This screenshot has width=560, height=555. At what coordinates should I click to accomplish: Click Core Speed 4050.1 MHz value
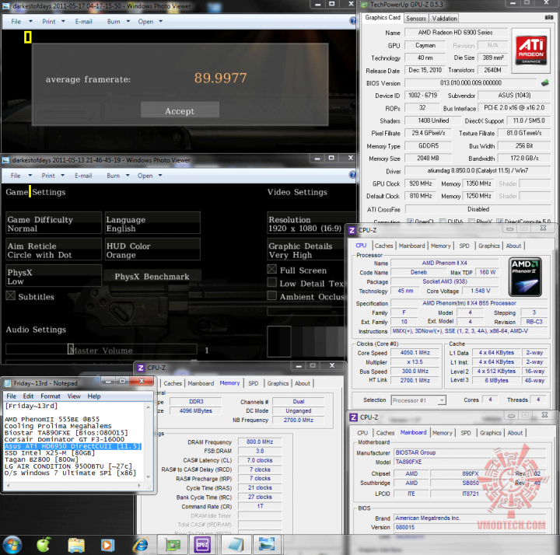coord(415,353)
